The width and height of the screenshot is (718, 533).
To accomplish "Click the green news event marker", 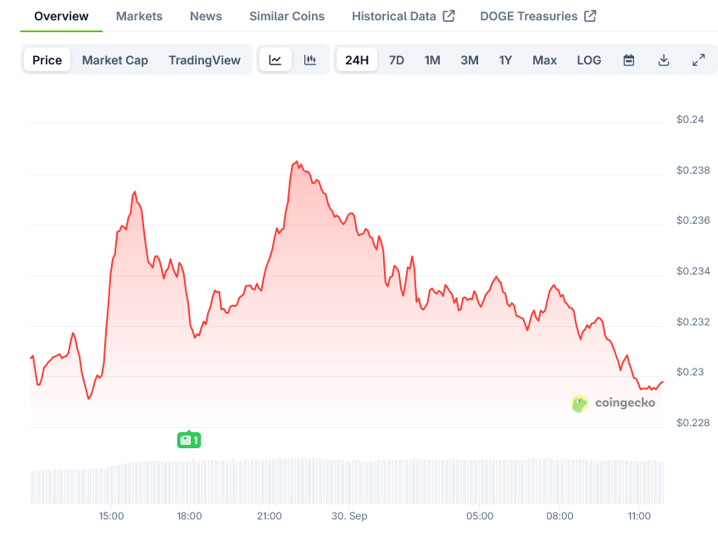I will [189, 440].
